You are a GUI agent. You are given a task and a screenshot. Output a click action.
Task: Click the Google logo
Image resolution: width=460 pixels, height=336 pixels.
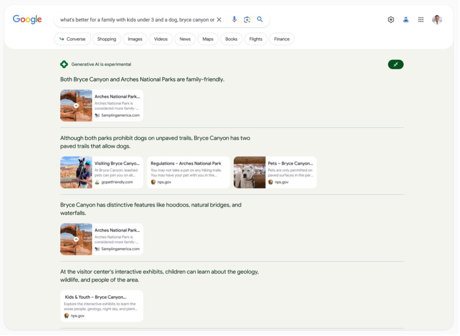[x=27, y=19]
